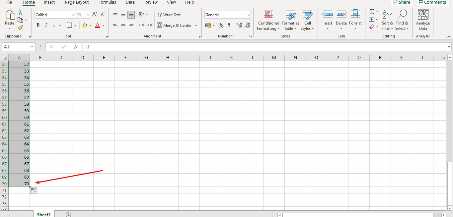Toggle Italic formatting

[x=46, y=25]
